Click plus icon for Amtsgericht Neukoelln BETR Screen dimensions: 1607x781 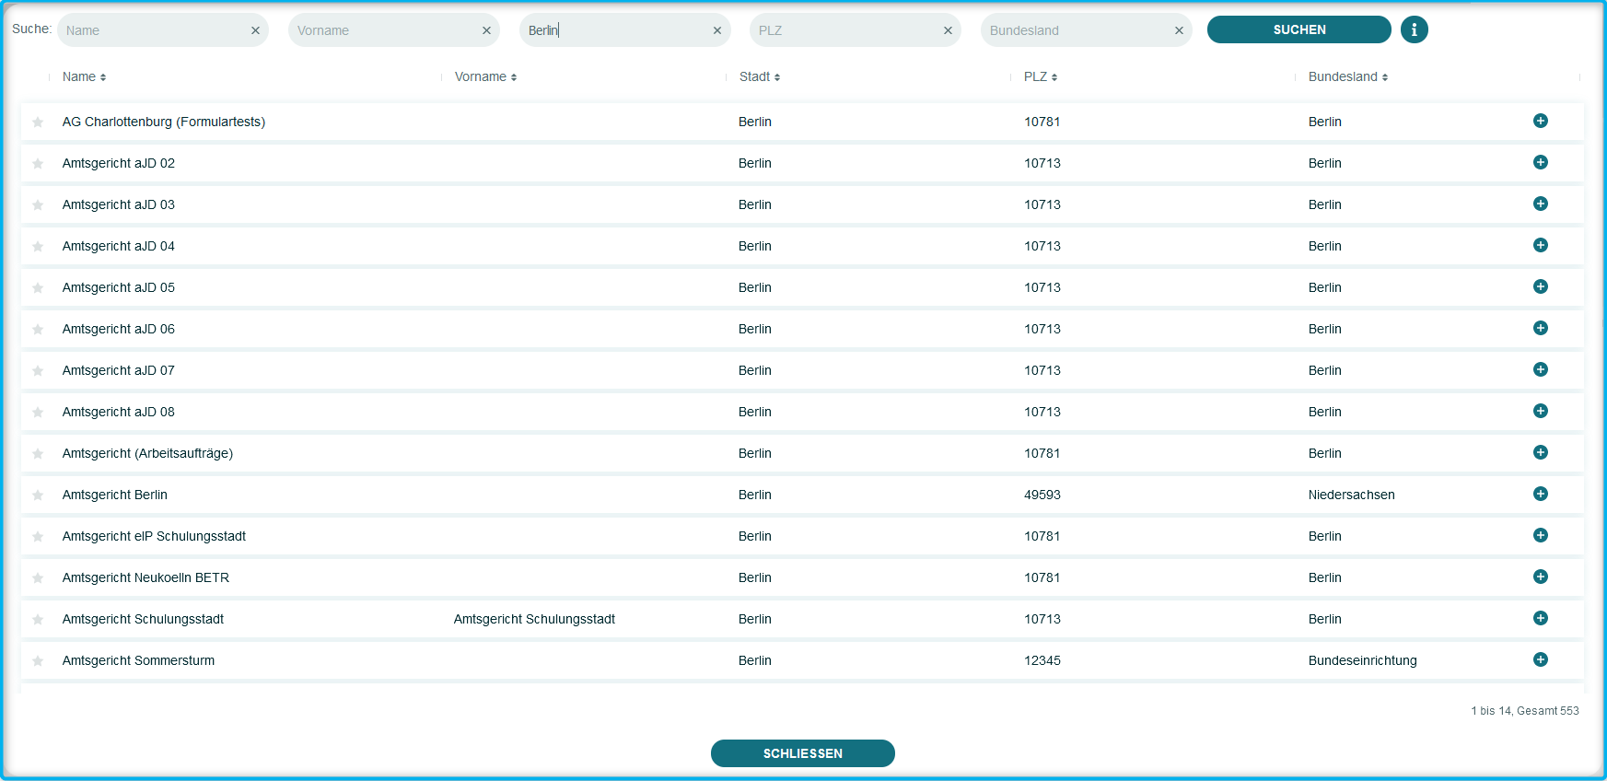[1540, 577]
